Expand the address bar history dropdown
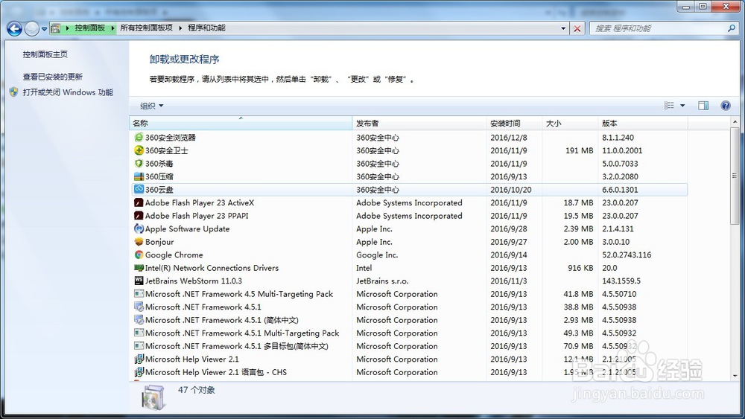 pos(563,28)
